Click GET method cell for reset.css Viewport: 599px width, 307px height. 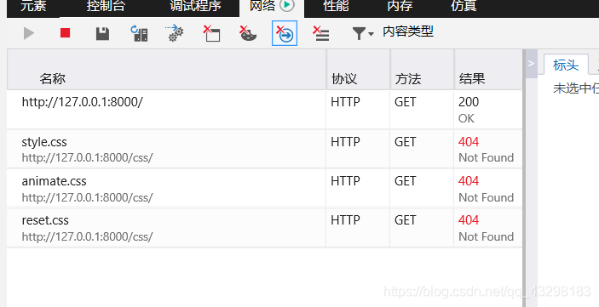tap(422, 228)
